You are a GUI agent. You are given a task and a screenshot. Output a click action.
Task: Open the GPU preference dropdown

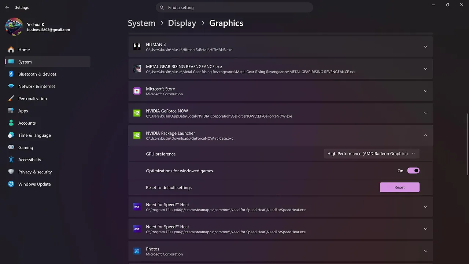click(372, 154)
